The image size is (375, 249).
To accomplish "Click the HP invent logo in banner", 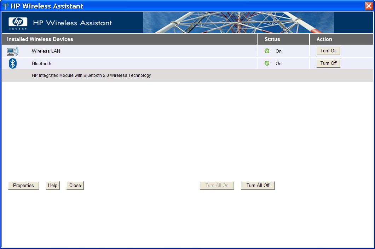I will tap(18, 23).
